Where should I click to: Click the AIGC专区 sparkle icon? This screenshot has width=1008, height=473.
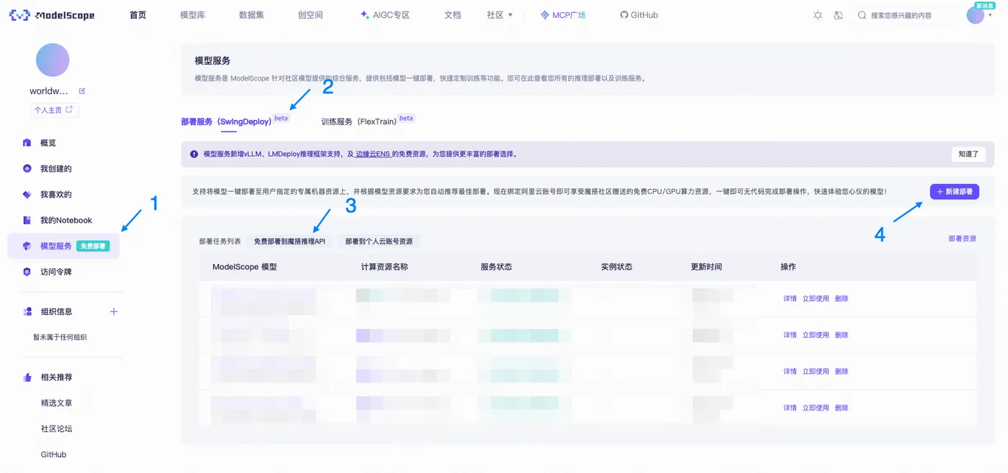[364, 15]
